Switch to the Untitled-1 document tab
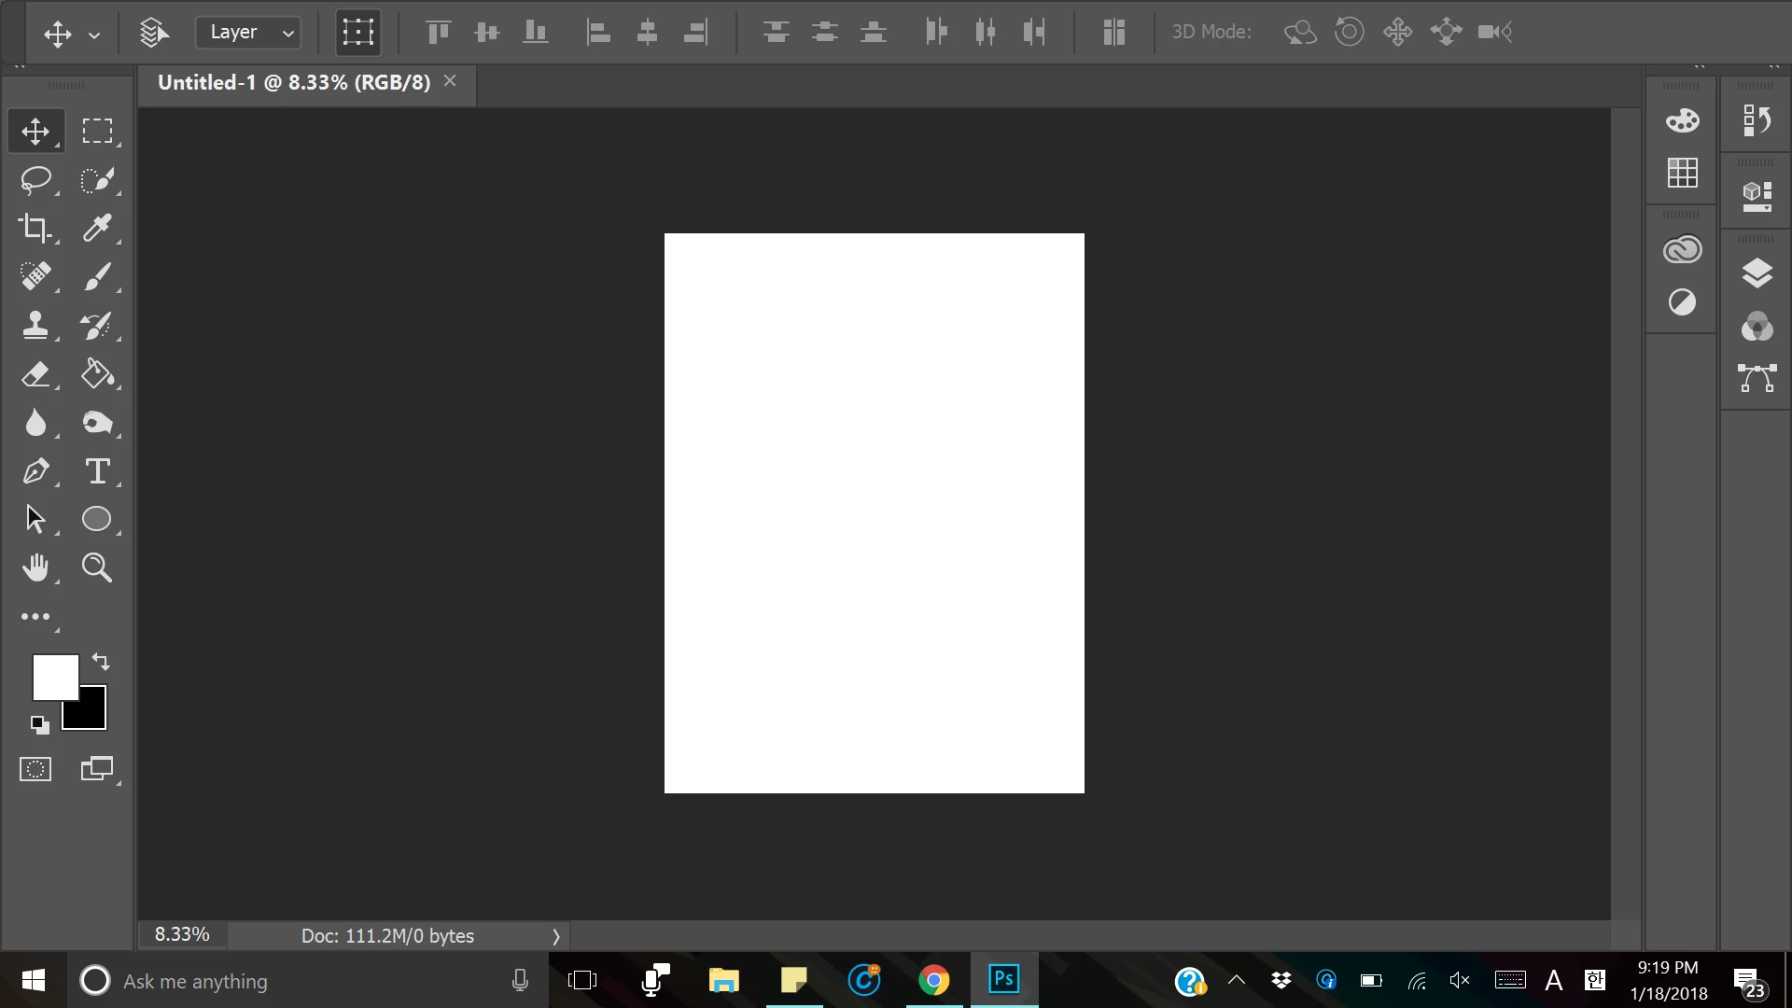1792x1008 pixels. tap(294, 82)
